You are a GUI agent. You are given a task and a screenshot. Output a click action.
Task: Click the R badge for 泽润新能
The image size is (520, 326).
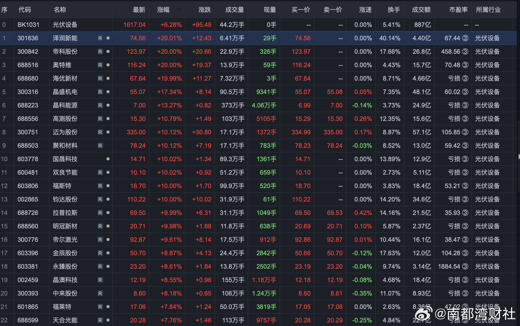point(100,38)
